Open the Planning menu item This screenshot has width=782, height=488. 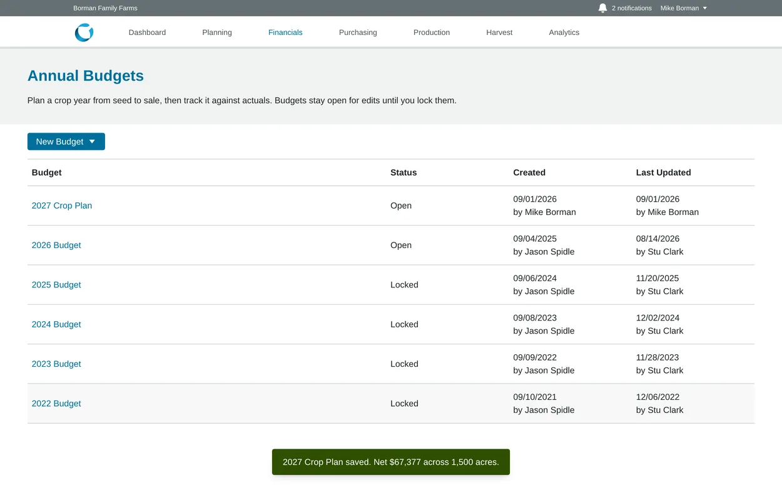point(217,32)
